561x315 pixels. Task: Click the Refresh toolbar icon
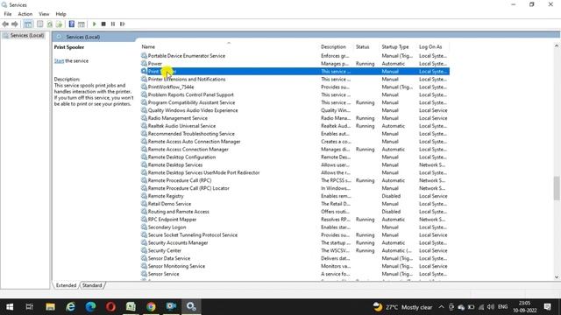point(50,24)
